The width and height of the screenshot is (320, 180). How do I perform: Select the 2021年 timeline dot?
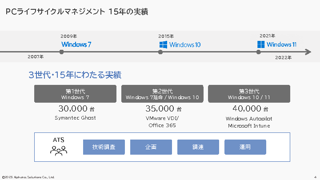[258, 52]
